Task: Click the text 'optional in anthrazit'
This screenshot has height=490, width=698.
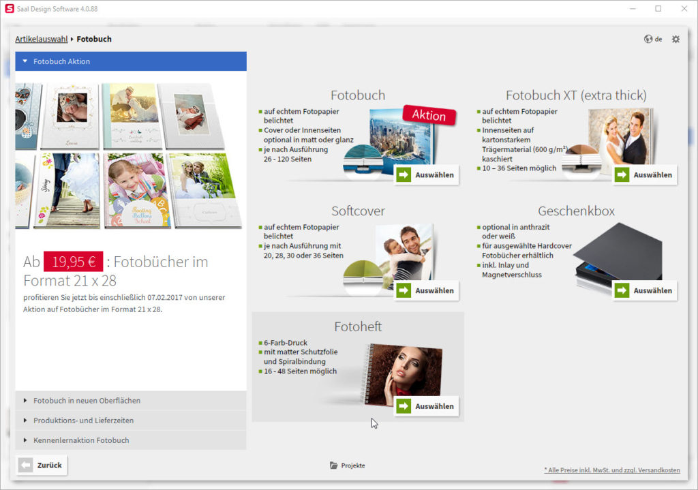Action: pos(516,227)
